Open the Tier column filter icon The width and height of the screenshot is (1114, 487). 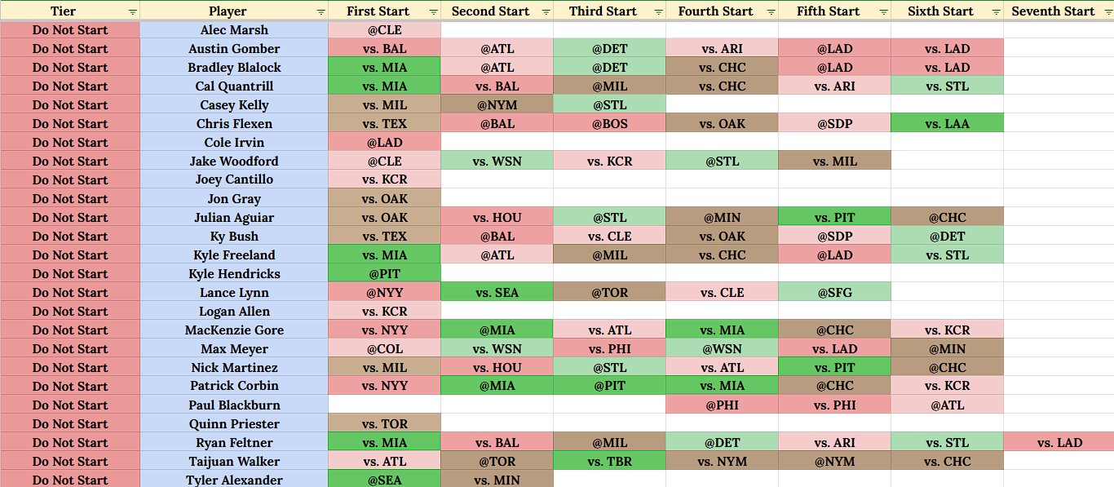[132, 12]
